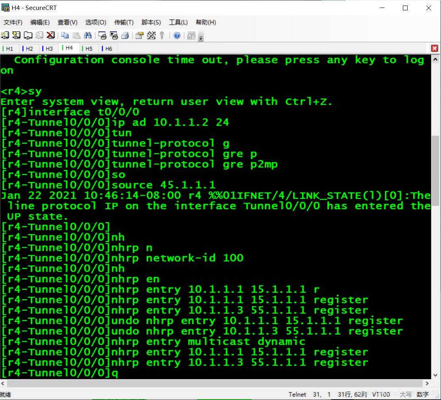Open Session Options from the toolbar
The image size is (441, 400).
coord(139,35)
